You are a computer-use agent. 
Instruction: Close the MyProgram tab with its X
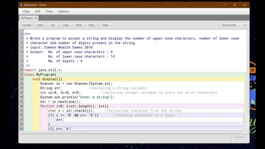pos(36,18)
